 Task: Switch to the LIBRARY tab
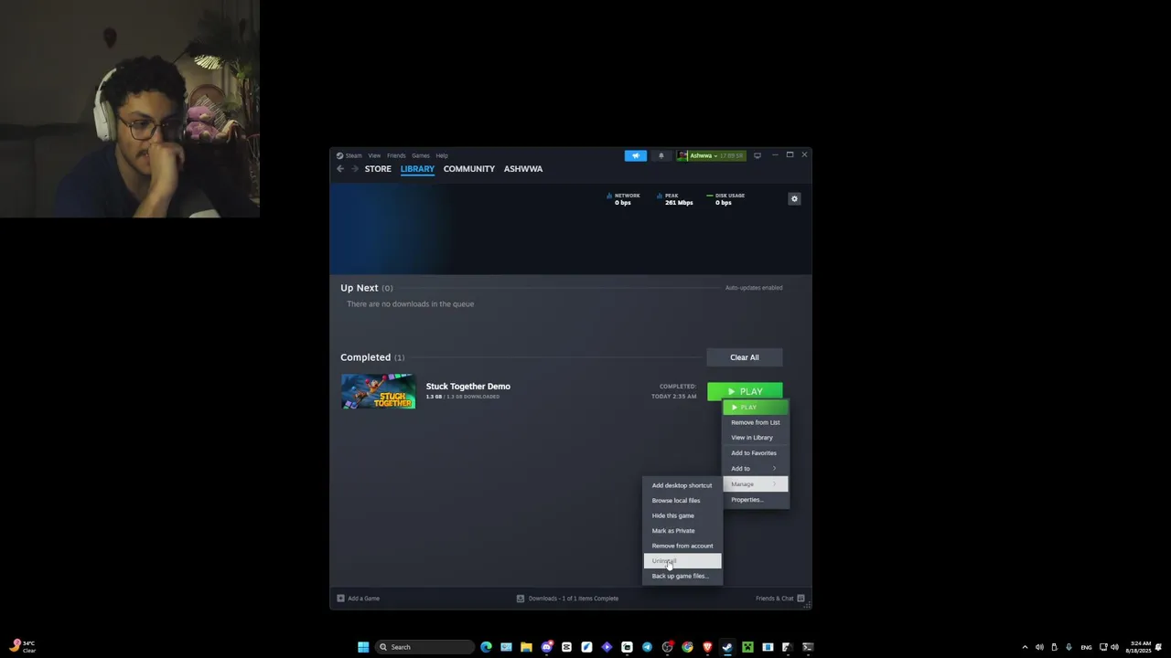click(x=417, y=169)
